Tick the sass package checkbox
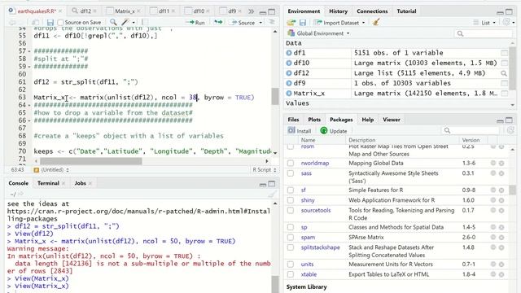 point(291,173)
